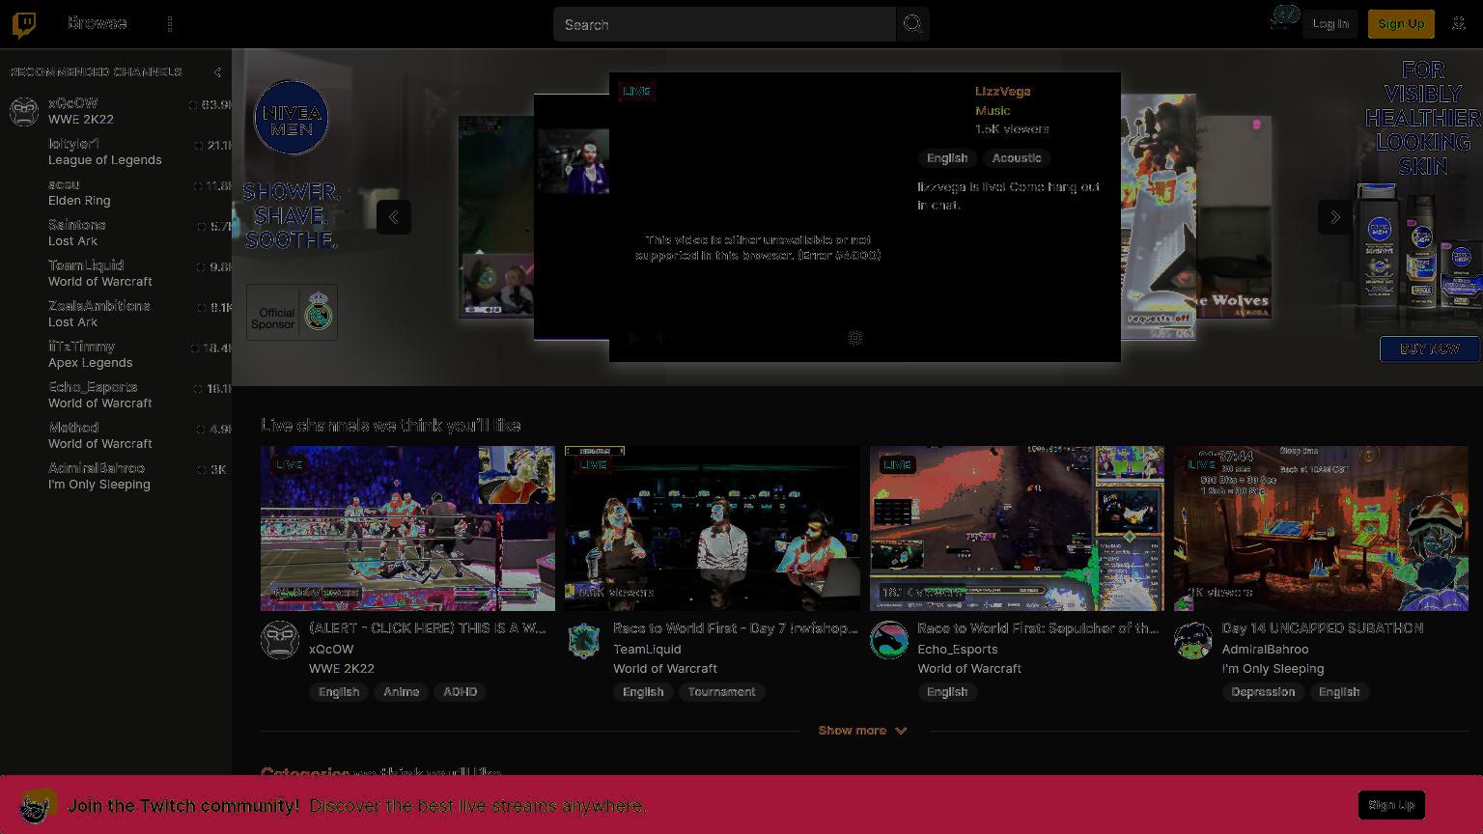Click the BUY NOW ad button
The width and height of the screenshot is (1483, 834).
click(x=1429, y=348)
